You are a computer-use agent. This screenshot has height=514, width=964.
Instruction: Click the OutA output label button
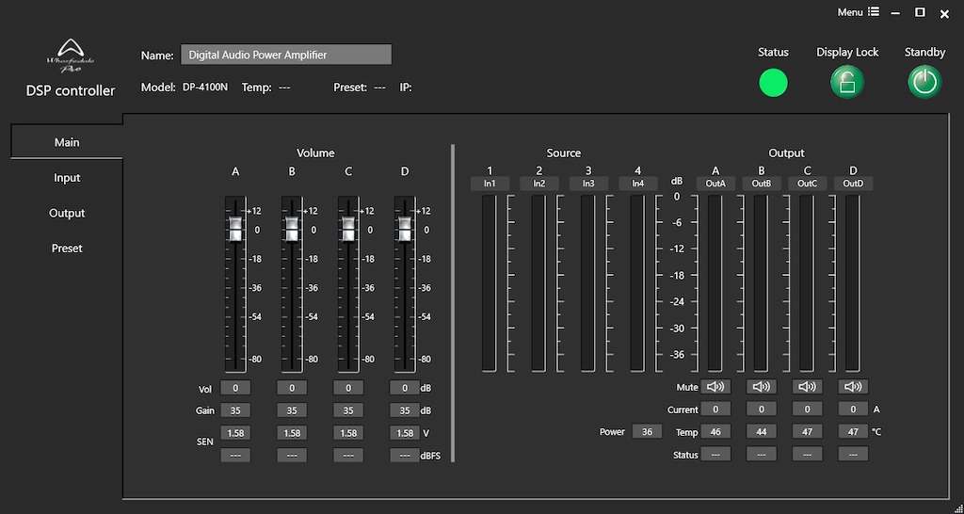click(x=715, y=184)
